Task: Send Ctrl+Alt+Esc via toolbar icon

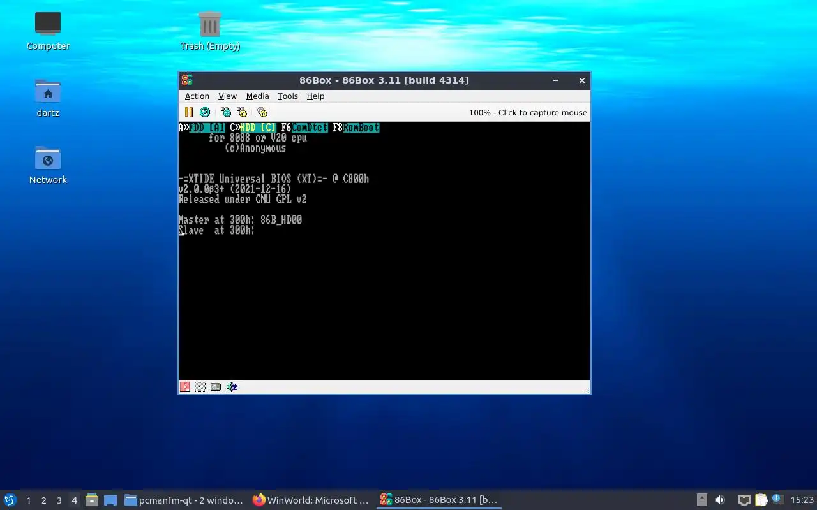Action: click(242, 112)
